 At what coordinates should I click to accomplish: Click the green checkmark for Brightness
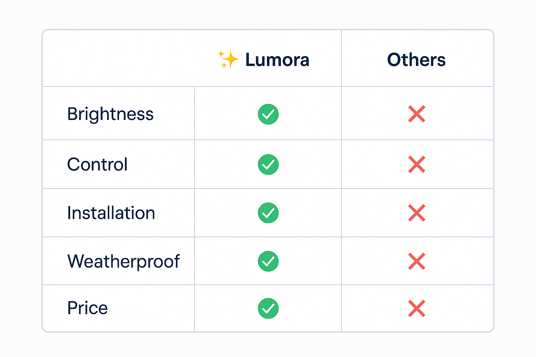point(268,114)
